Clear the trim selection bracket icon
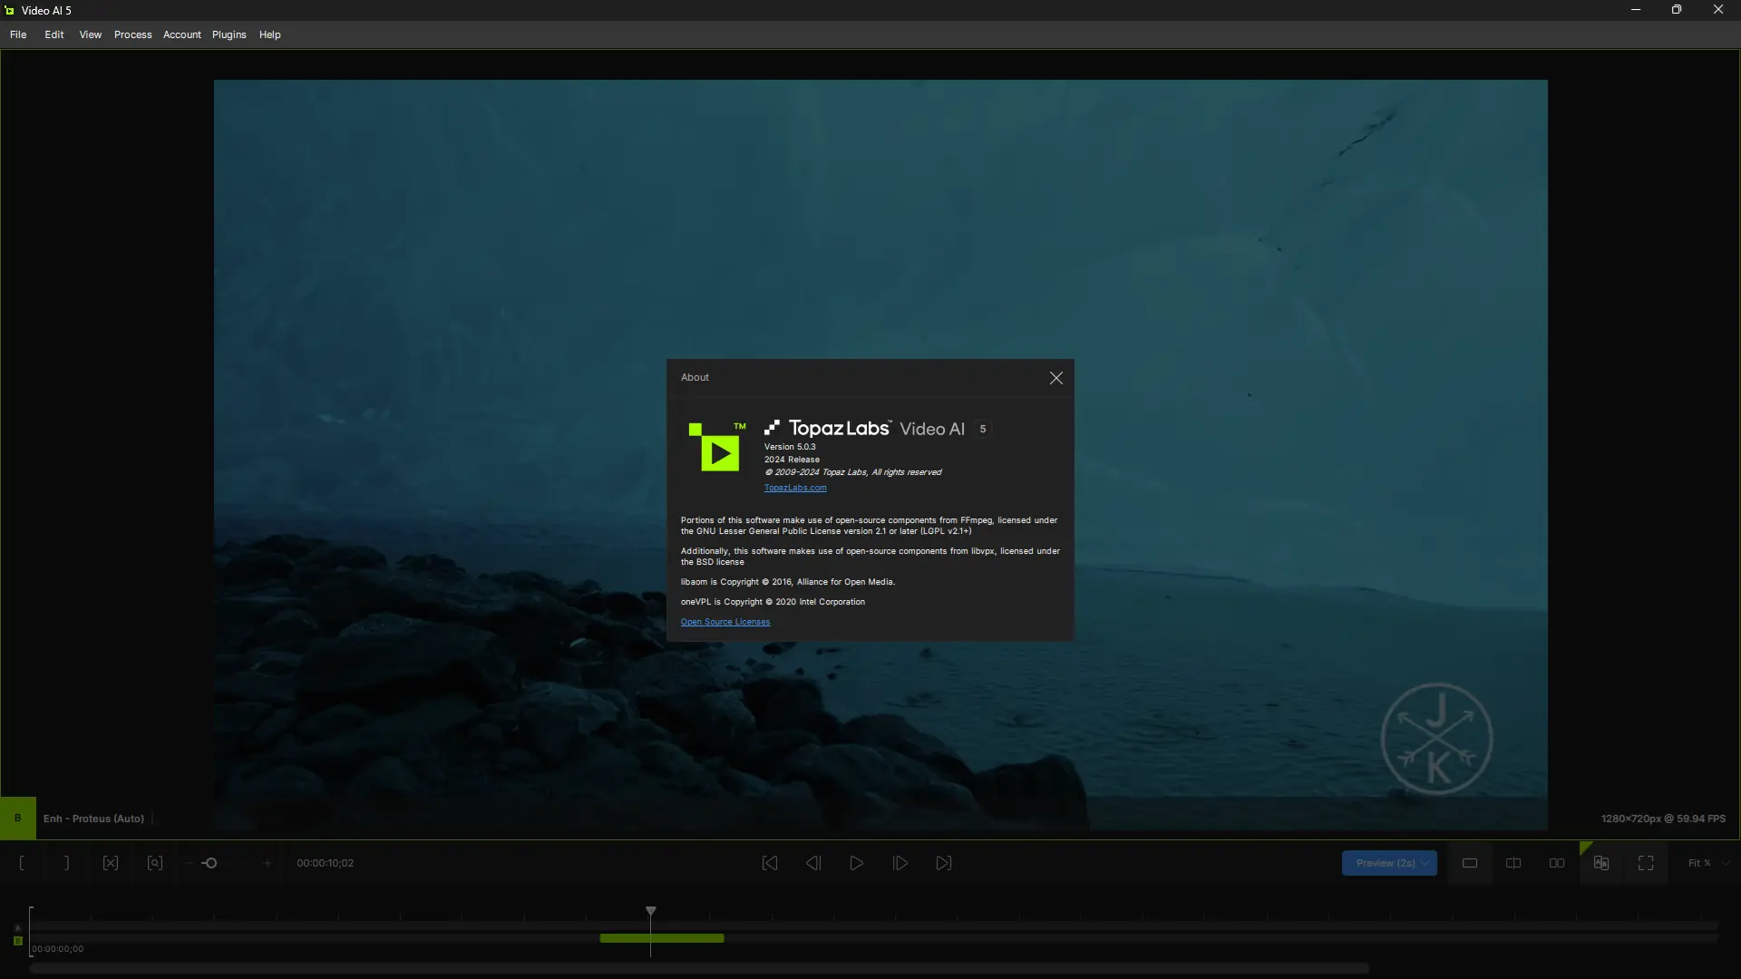The width and height of the screenshot is (1741, 979). pyautogui.click(x=111, y=863)
